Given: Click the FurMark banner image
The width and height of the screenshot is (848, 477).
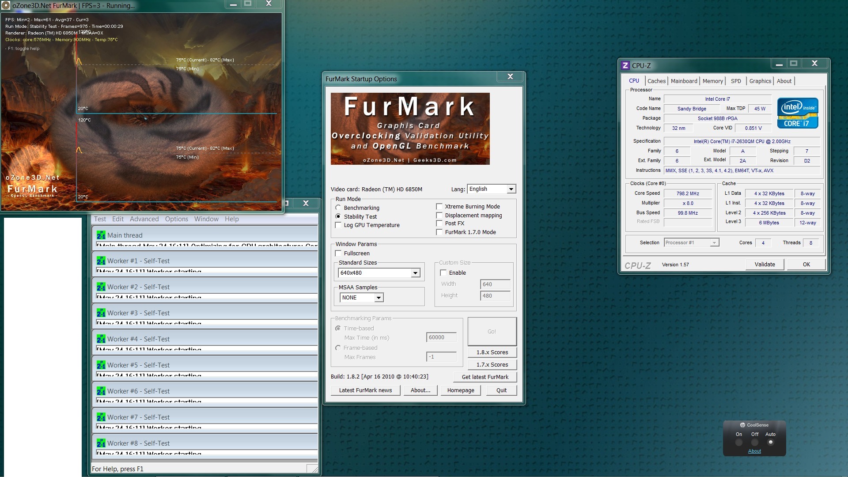Looking at the screenshot, I should coord(410,129).
